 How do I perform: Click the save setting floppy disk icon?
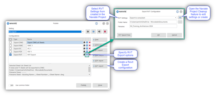click(x=88, y=32)
